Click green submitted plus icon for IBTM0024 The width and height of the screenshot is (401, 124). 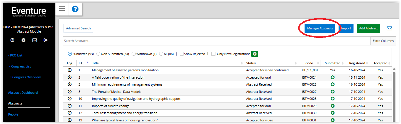(332, 77)
